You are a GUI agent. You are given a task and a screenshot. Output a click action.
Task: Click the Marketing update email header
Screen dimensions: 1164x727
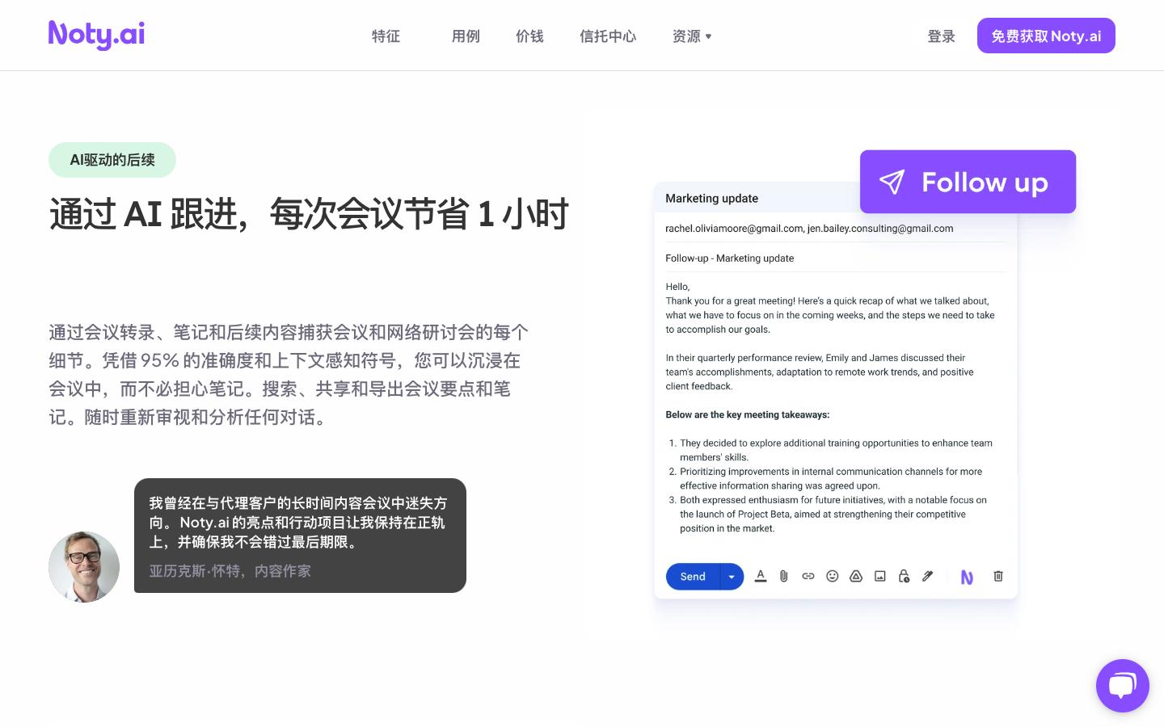(x=712, y=199)
